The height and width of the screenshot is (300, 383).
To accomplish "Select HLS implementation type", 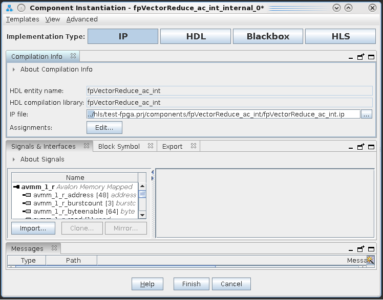I will (341, 36).
